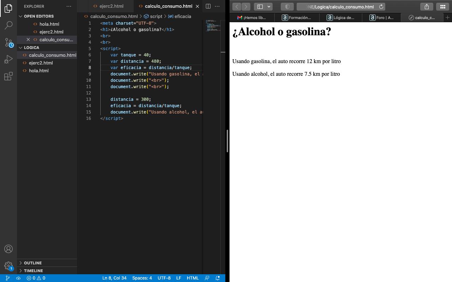Open Safari sidebar options dropdown arrow
The image size is (452, 282).
click(269, 7)
